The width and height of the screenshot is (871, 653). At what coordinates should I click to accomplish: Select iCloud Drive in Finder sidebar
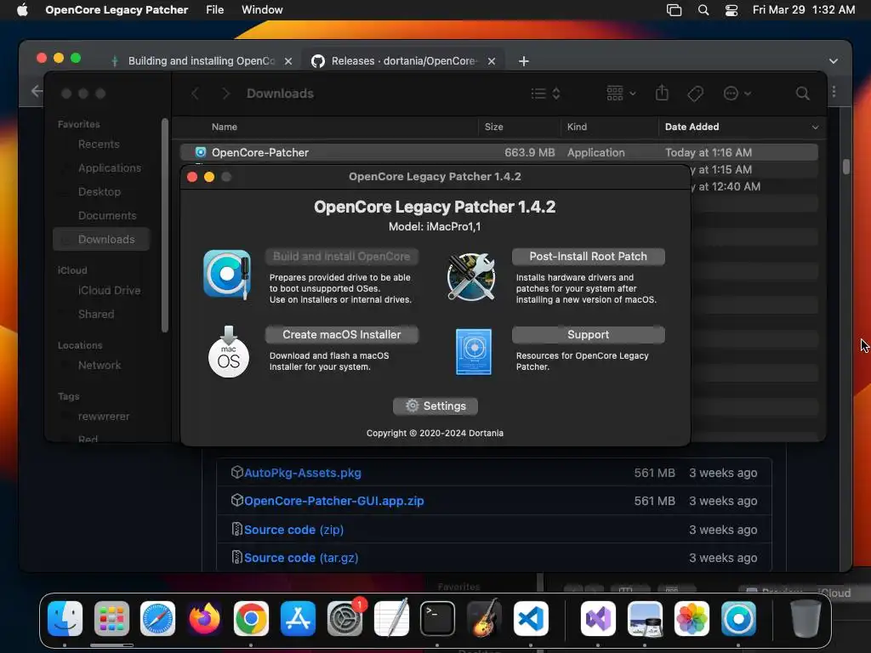[x=110, y=291]
